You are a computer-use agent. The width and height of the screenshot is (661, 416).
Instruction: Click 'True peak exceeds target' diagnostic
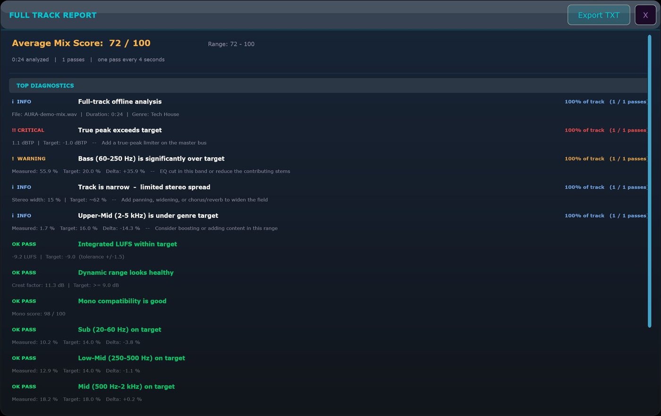[x=120, y=130]
